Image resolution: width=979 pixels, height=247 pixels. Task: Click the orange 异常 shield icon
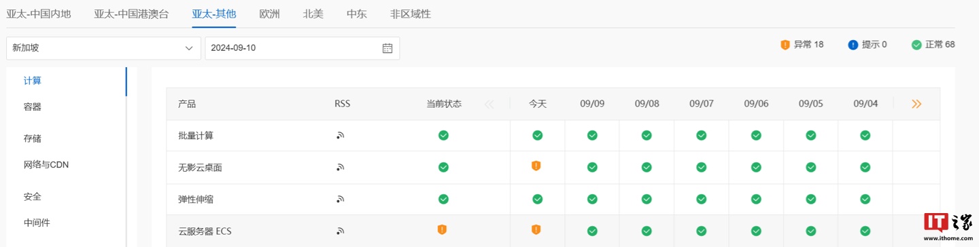click(x=785, y=45)
